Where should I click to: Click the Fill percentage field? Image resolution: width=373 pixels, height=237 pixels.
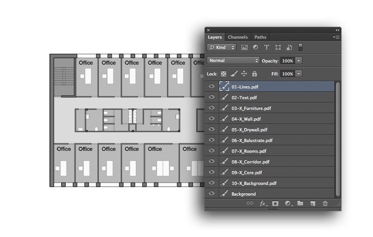(287, 74)
